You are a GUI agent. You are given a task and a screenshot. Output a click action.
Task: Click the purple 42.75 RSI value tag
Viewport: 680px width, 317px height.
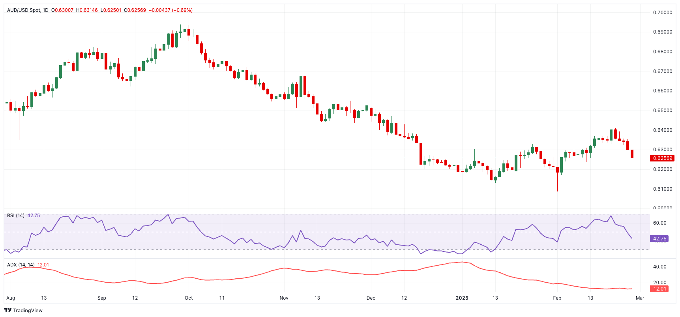tap(659, 239)
